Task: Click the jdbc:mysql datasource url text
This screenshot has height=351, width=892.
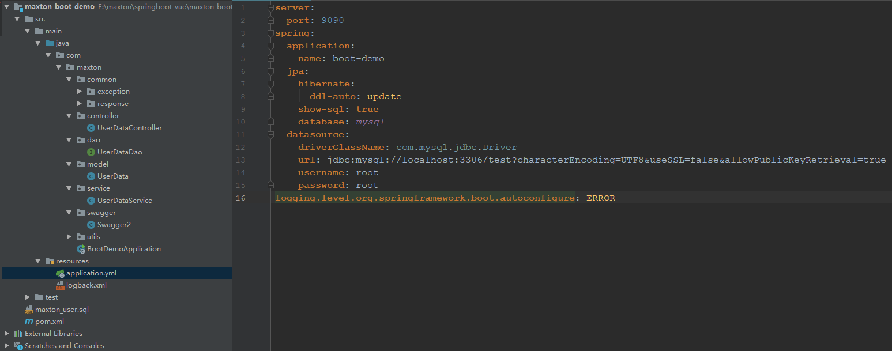Action: [607, 160]
